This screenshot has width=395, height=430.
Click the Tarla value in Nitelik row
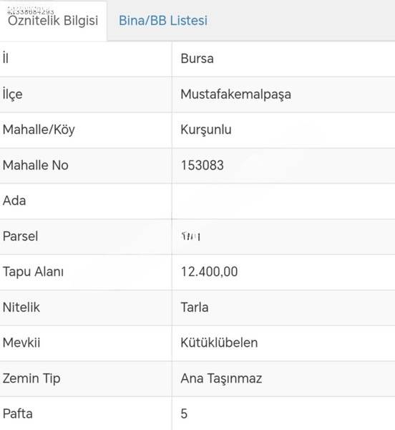[x=195, y=307]
